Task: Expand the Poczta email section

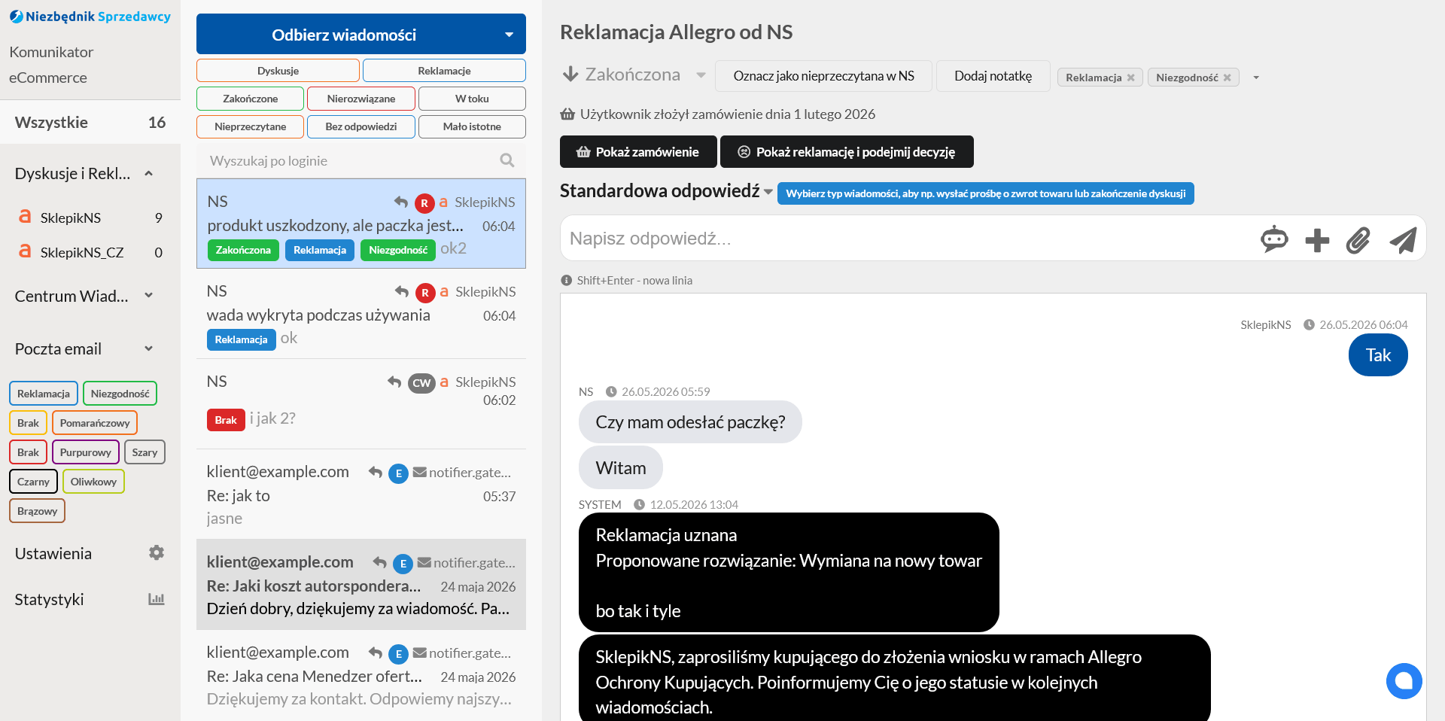Action: [x=149, y=348]
